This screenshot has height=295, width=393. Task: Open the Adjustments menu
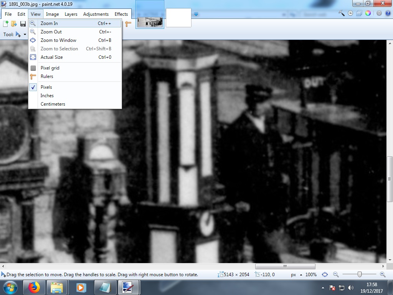tap(96, 14)
